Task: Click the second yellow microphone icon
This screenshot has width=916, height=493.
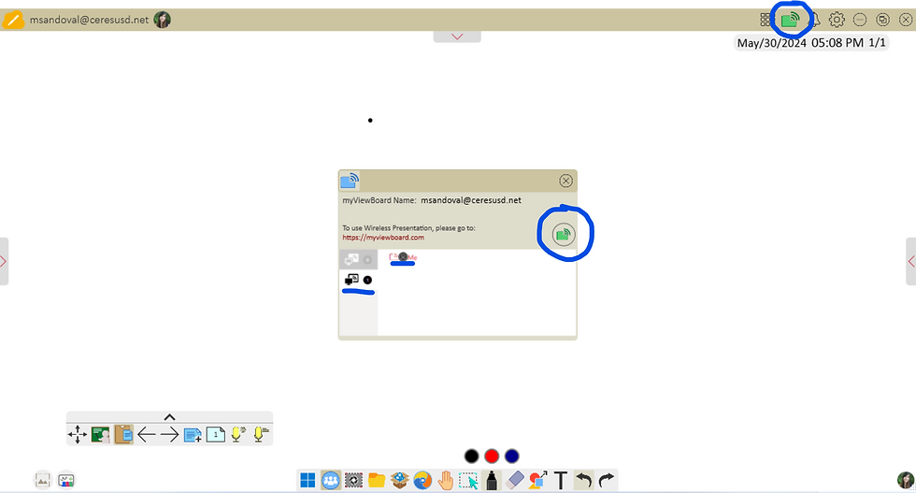Action: click(x=261, y=434)
